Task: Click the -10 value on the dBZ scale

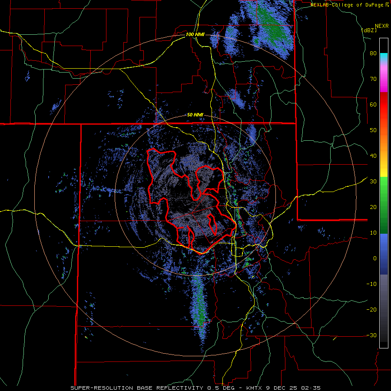Action: pyautogui.click(x=371, y=284)
